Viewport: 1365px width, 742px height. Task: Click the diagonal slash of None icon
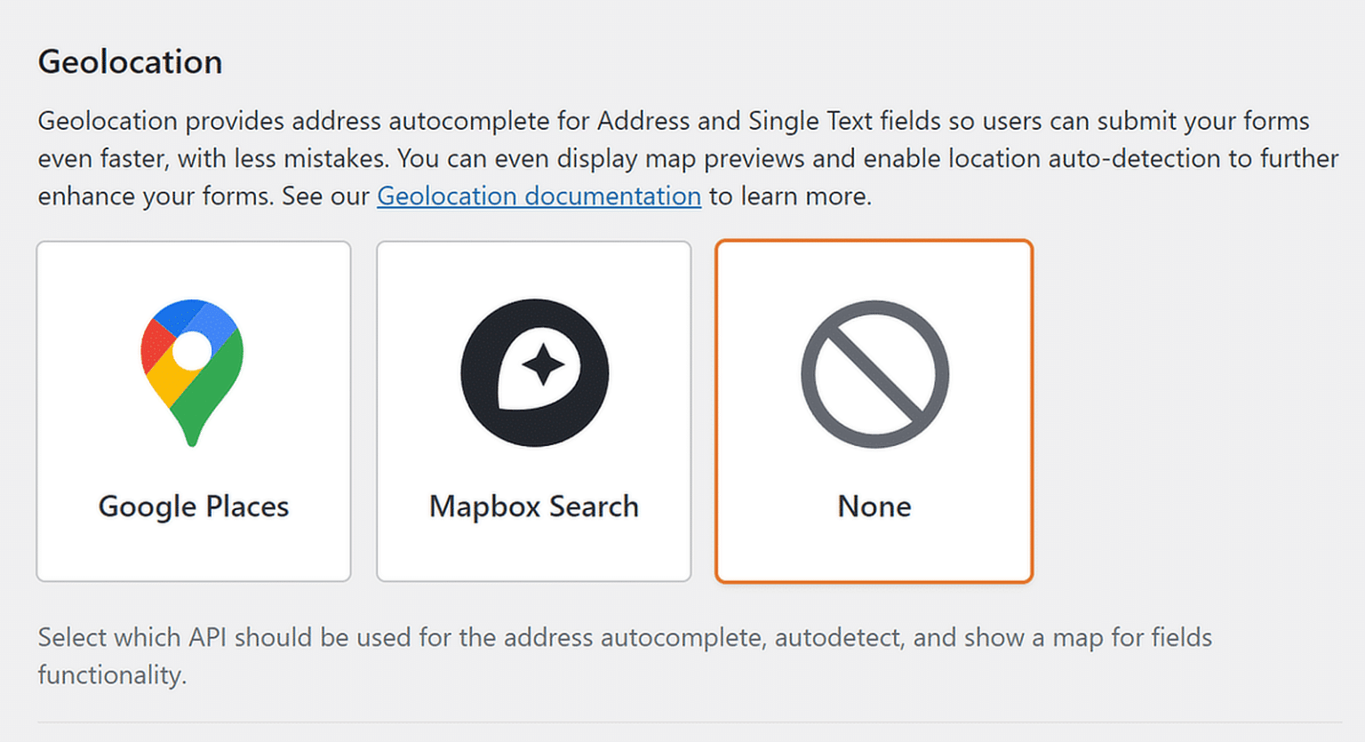click(x=874, y=374)
